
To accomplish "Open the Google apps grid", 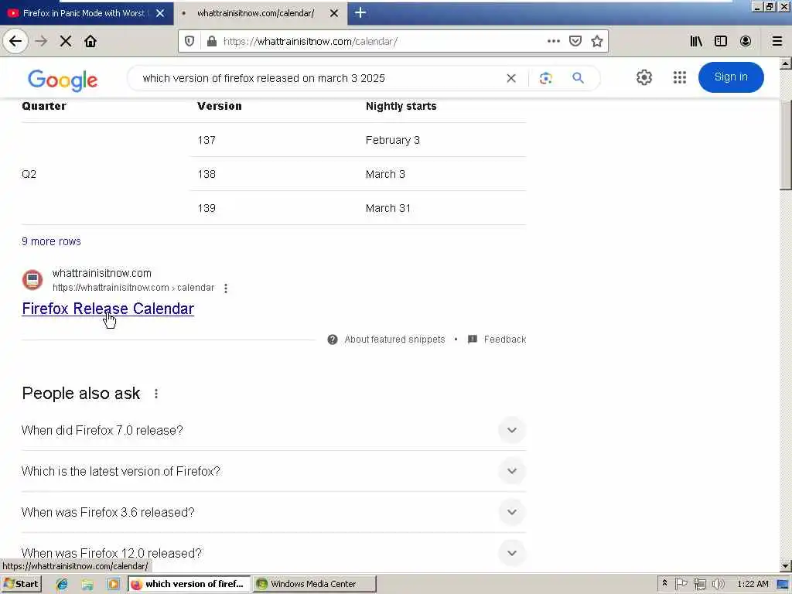I will click(680, 77).
